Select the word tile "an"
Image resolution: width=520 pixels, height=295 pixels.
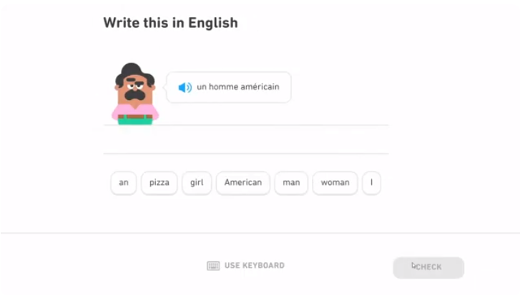click(124, 183)
